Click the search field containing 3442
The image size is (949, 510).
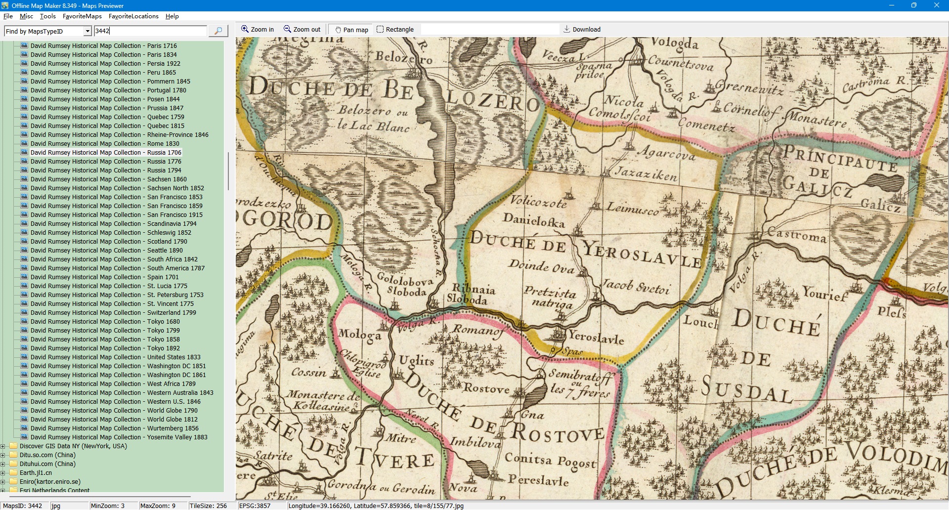coord(150,31)
